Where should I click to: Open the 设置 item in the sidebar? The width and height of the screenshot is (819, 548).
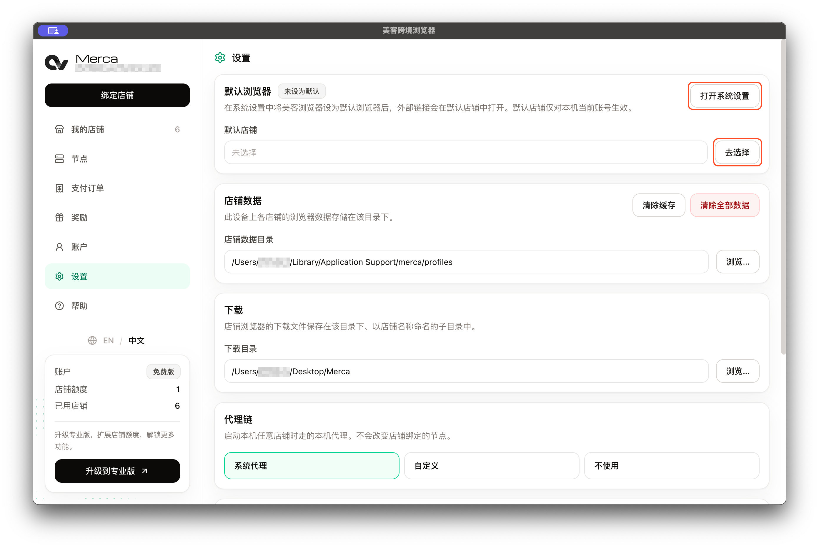coord(117,276)
